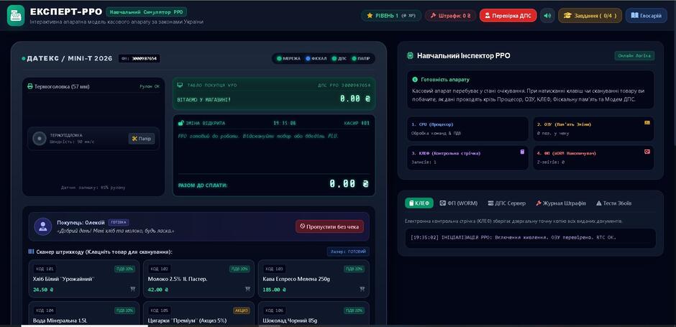Screen dimensions: 676x327
Task: Scan product Кава Еспресо Мелена 250g
Action: pos(314,279)
